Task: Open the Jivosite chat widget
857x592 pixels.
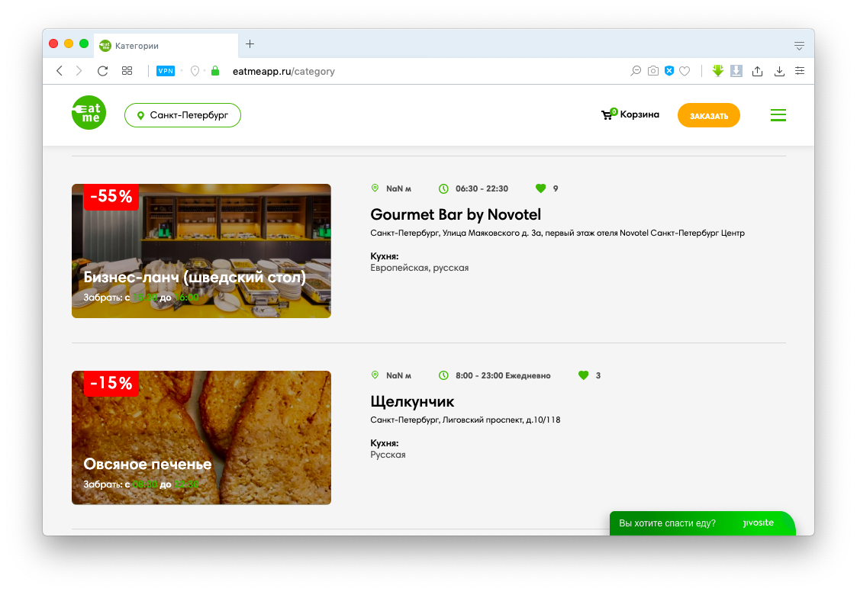Action: pos(702,523)
